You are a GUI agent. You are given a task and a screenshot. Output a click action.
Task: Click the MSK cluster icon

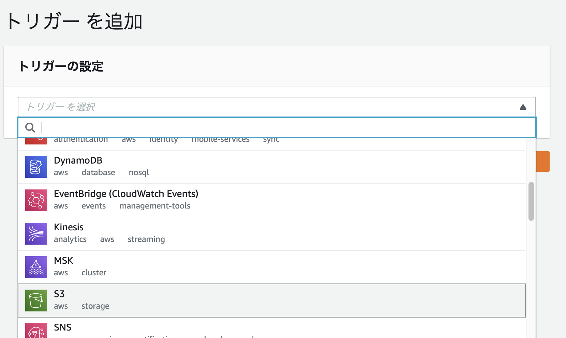point(36,267)
